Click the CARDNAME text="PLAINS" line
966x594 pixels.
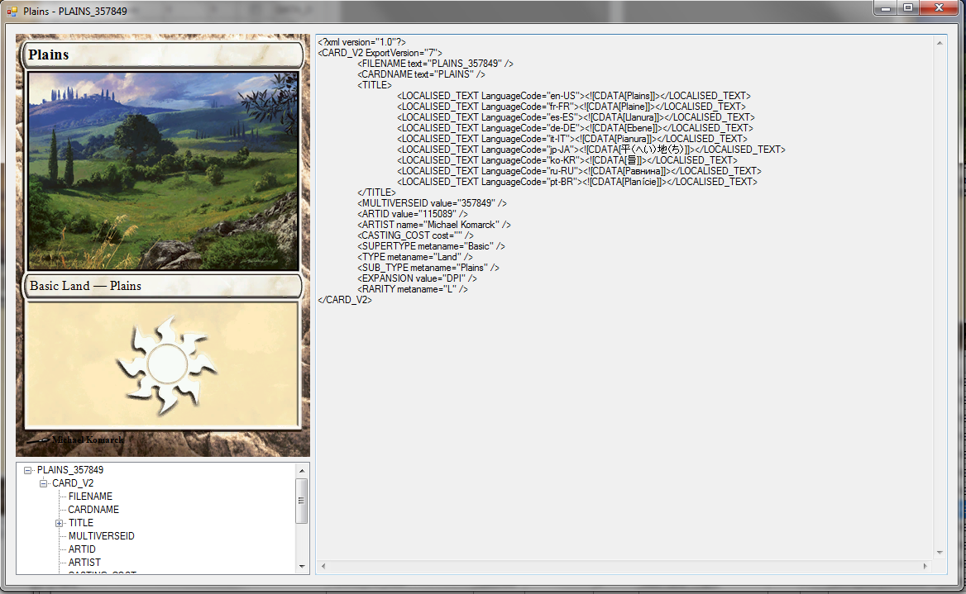tap(421, 74)
